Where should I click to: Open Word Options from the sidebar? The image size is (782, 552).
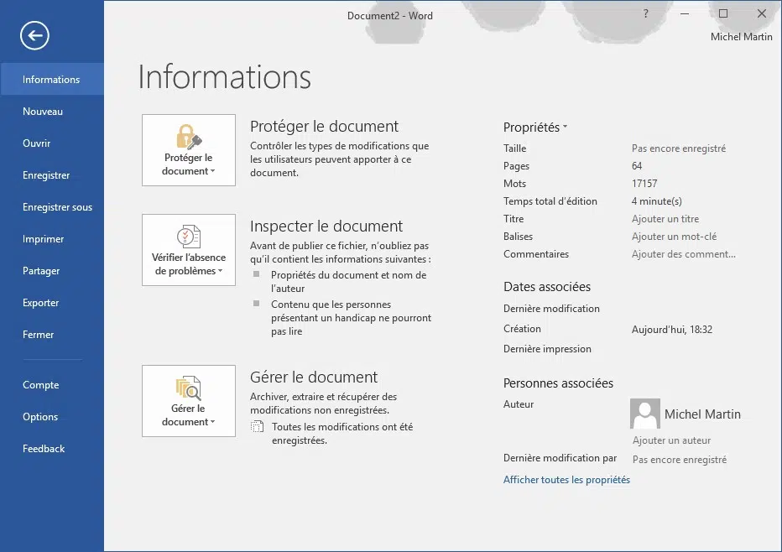52,417
